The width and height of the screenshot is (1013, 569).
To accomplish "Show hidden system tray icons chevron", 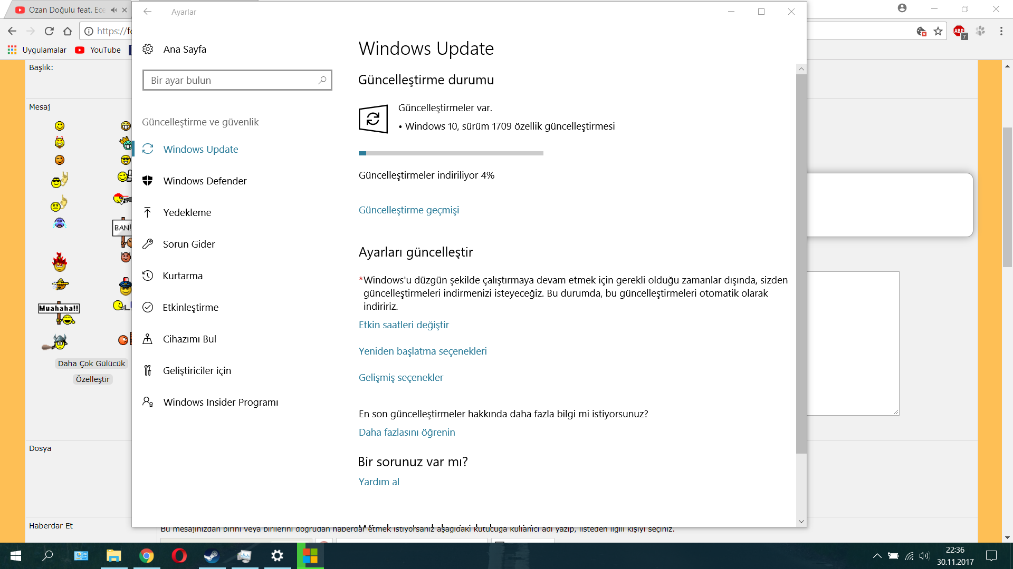I will (877, 556).
